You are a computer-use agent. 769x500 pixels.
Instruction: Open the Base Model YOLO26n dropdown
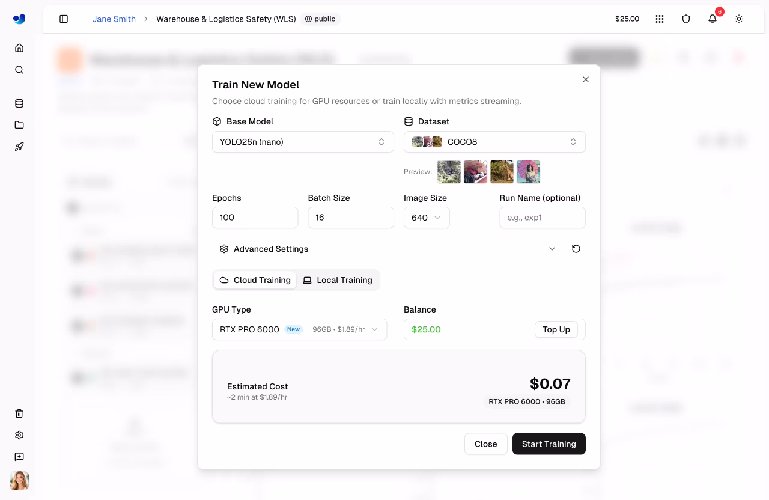pos(303,142)
